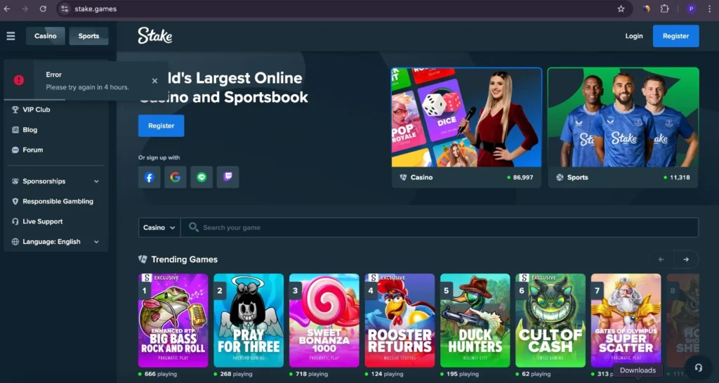
Task: Sign up with the Facebook icon
Action: pyautogui.click(x=149, y=177)
